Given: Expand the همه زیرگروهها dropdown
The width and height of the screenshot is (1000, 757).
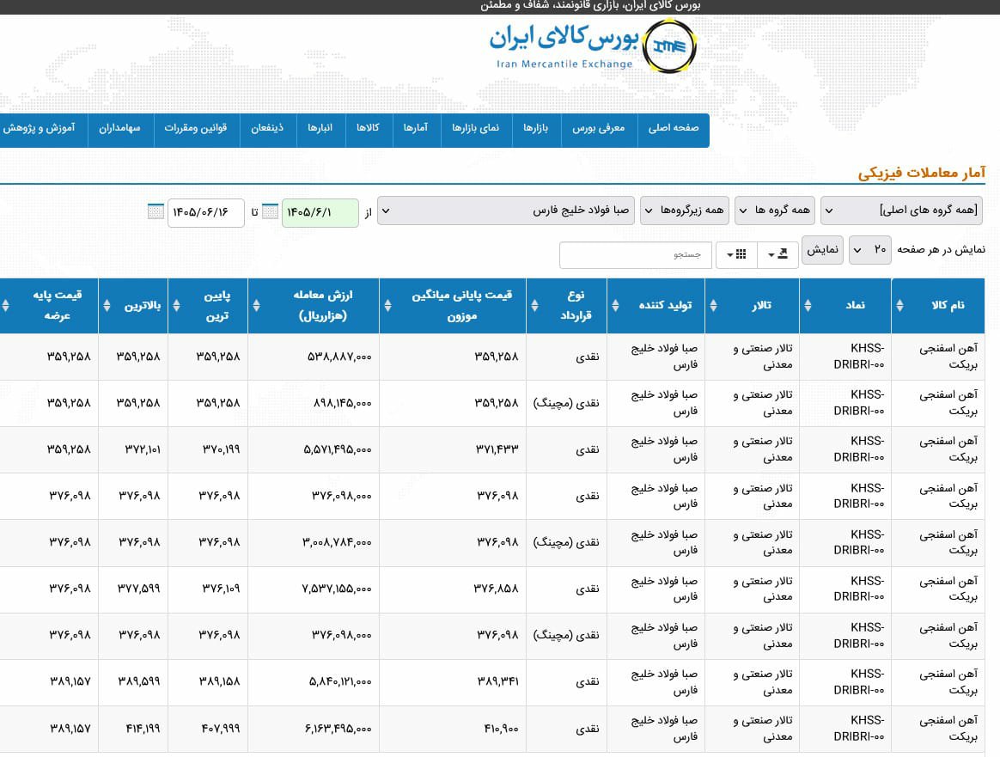Looking at the screenshot, I should pos(685,211).
